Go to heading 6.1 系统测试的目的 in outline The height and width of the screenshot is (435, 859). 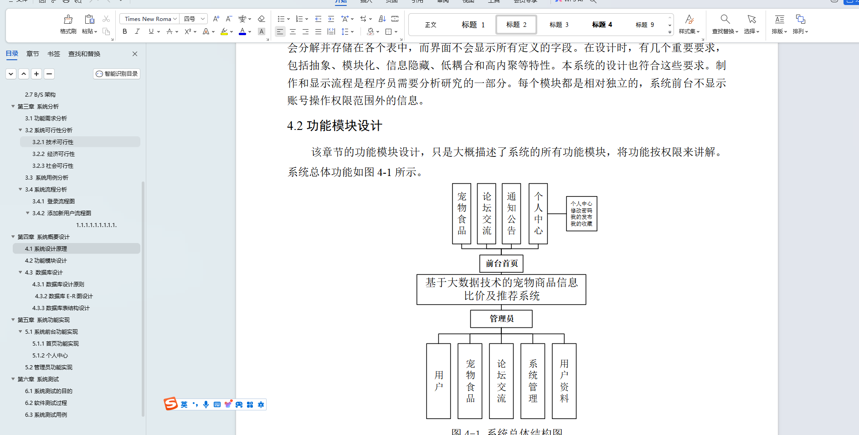tap(49, 391)
